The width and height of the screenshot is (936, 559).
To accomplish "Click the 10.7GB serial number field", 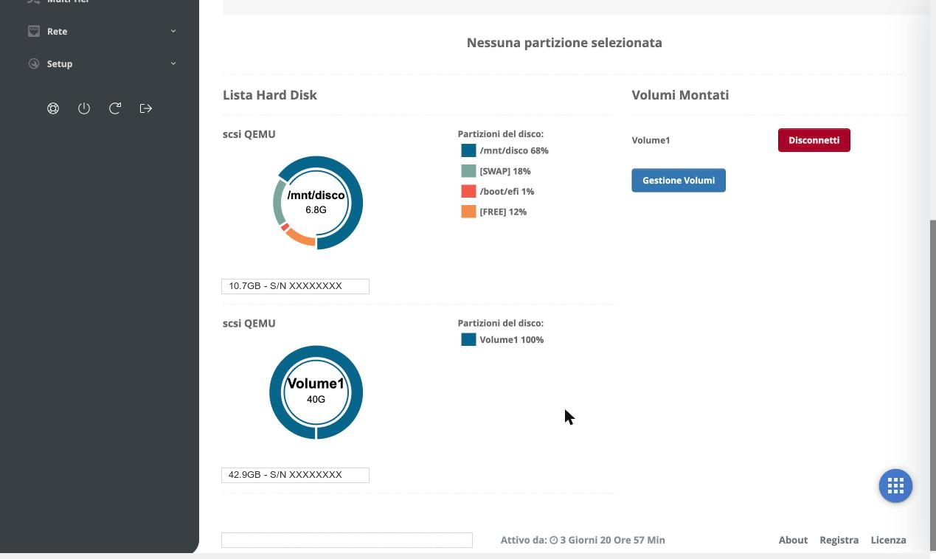I will tap(295, 286).
